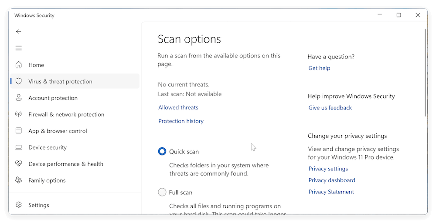
Task: Open the Protection history link
Action: 181,121
